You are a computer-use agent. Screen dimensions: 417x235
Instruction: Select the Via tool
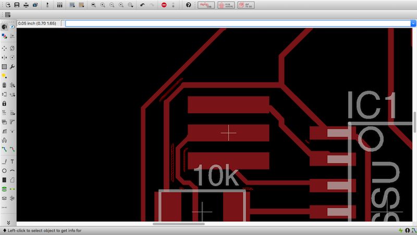tap(4, 189)
